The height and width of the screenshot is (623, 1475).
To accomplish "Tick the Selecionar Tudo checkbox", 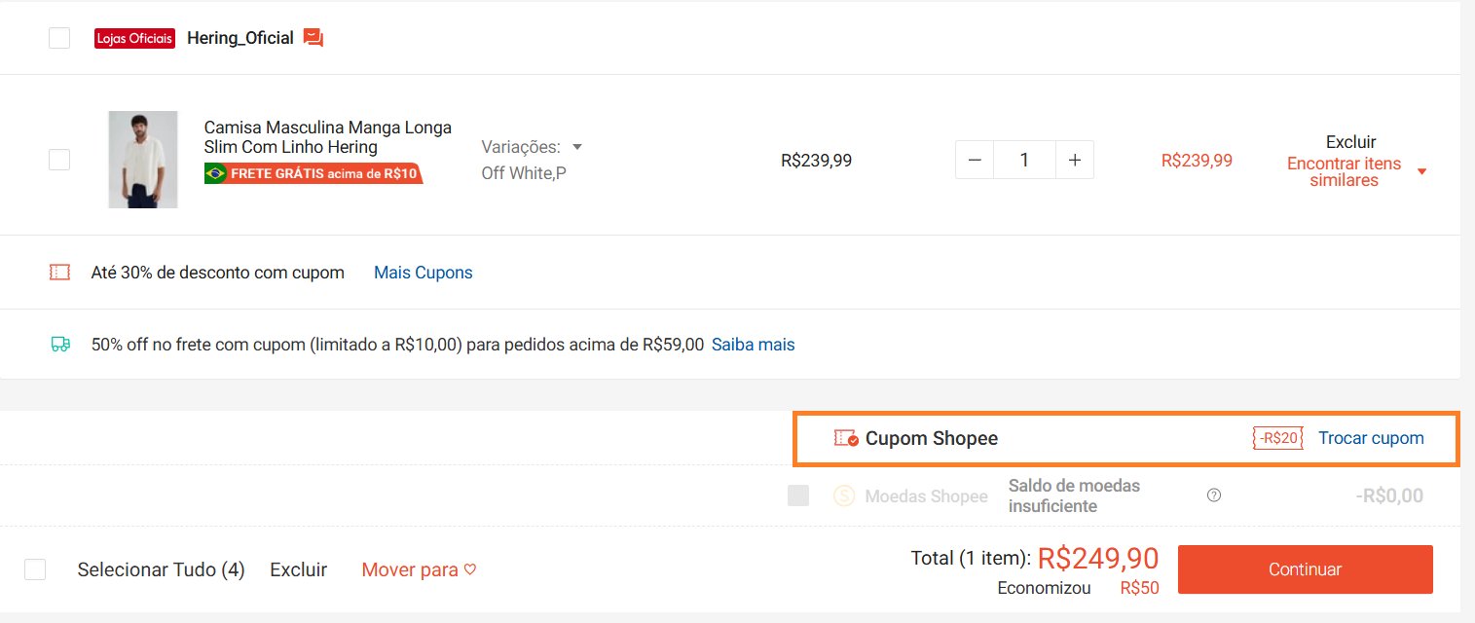I will [x=35, y=569].
